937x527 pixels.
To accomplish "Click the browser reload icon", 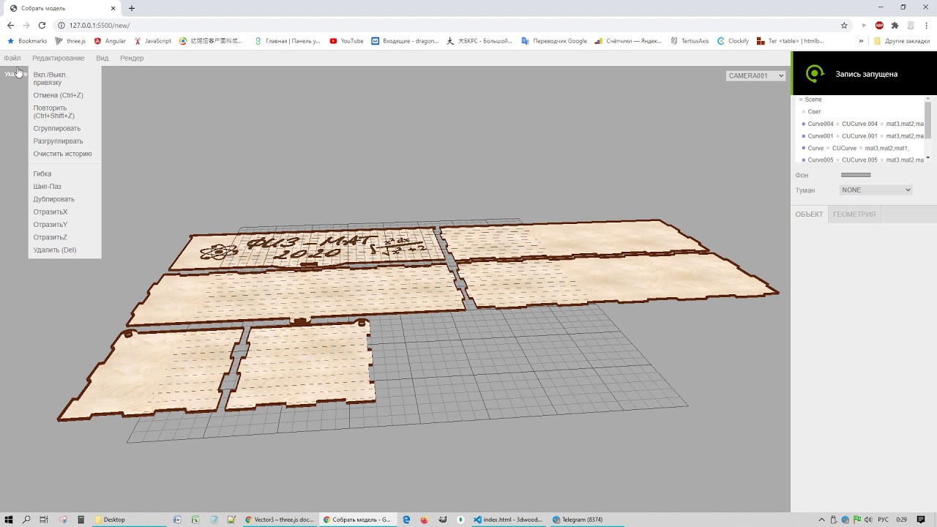I will tap(42, 25).
